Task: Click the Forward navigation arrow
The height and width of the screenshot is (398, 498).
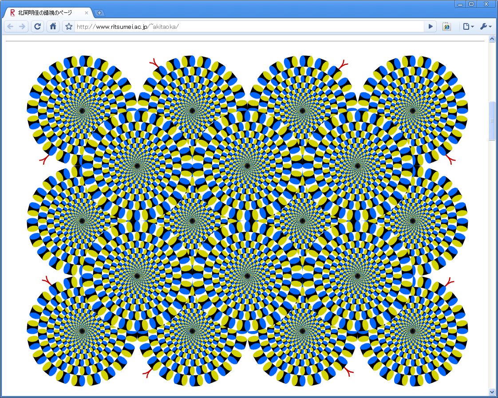Action: 22,27
